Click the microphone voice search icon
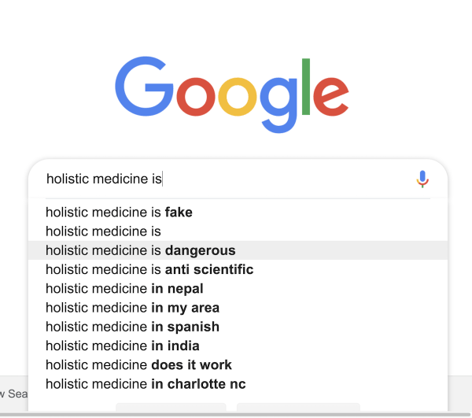 pos(422,179)
